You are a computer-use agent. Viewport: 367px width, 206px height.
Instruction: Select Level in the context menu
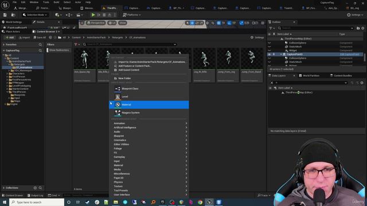coord(149,97)
